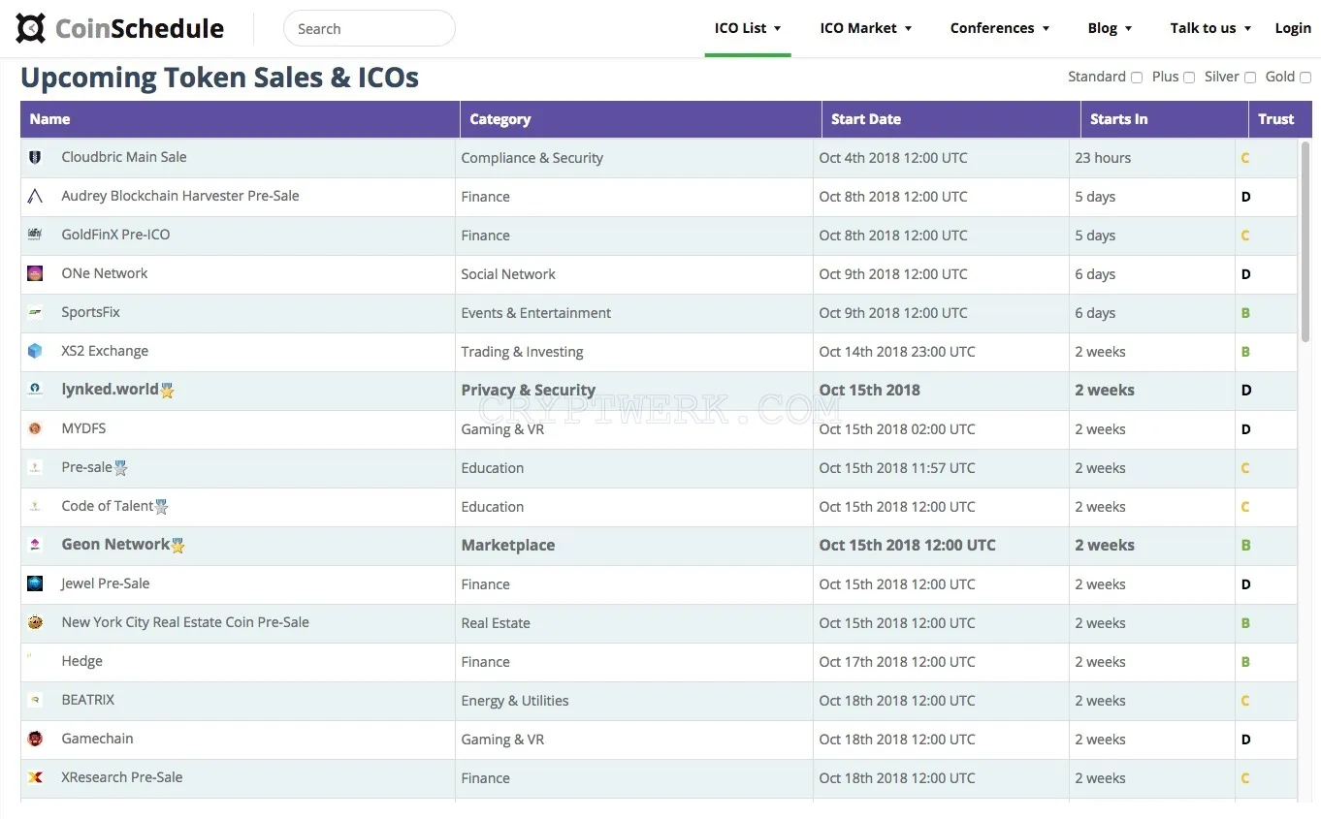Click the XResearch Pre-Sale X icon

[x=35, y=777]
